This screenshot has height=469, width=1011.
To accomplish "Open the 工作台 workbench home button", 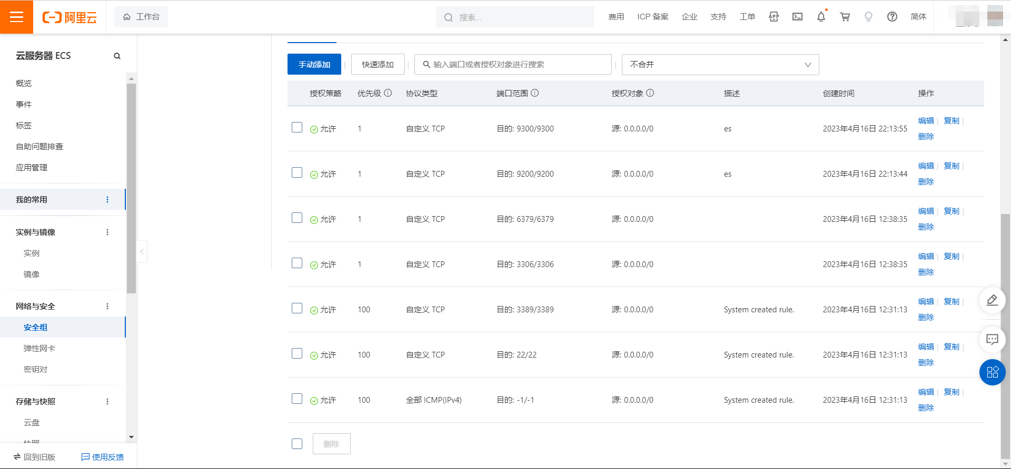I will coord(141,17).
